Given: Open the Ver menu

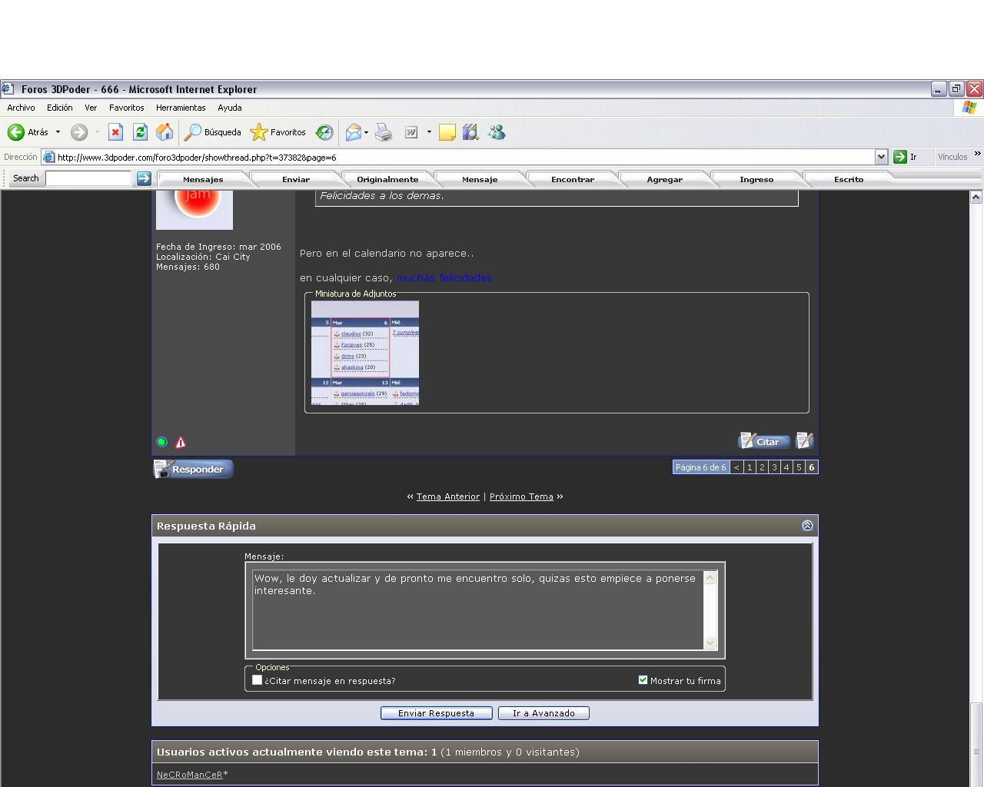Looking at the screenshot, I should (x=91, y=108).
